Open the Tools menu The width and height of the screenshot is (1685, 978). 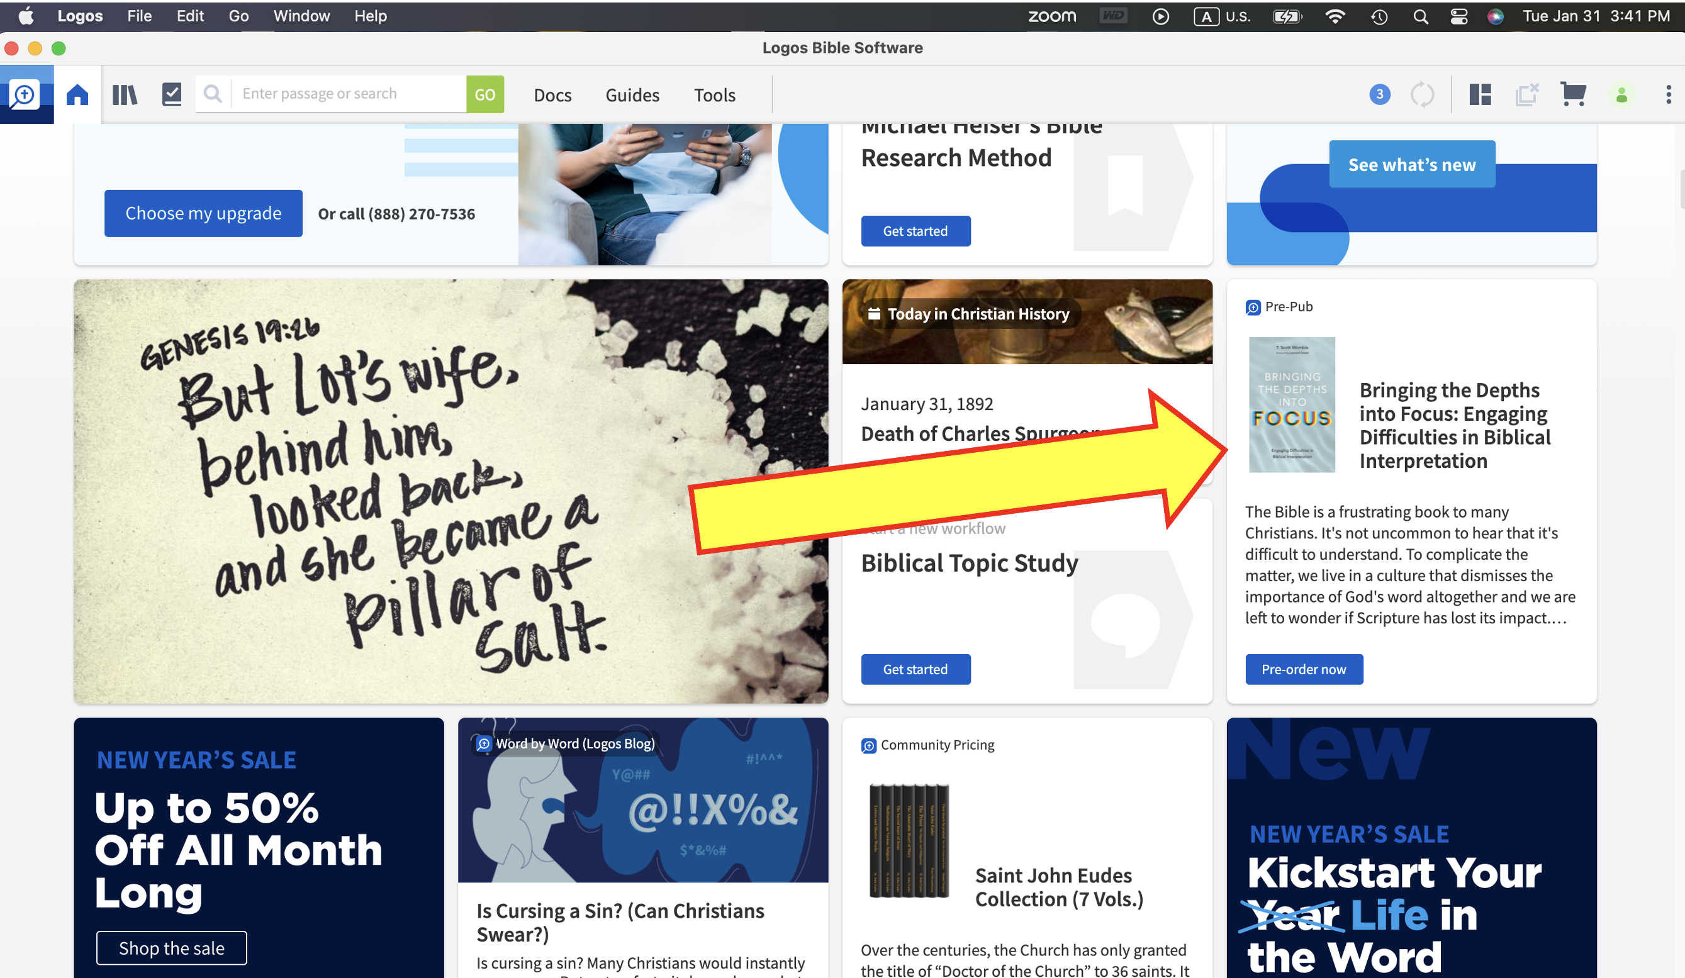tap(714, 95)
